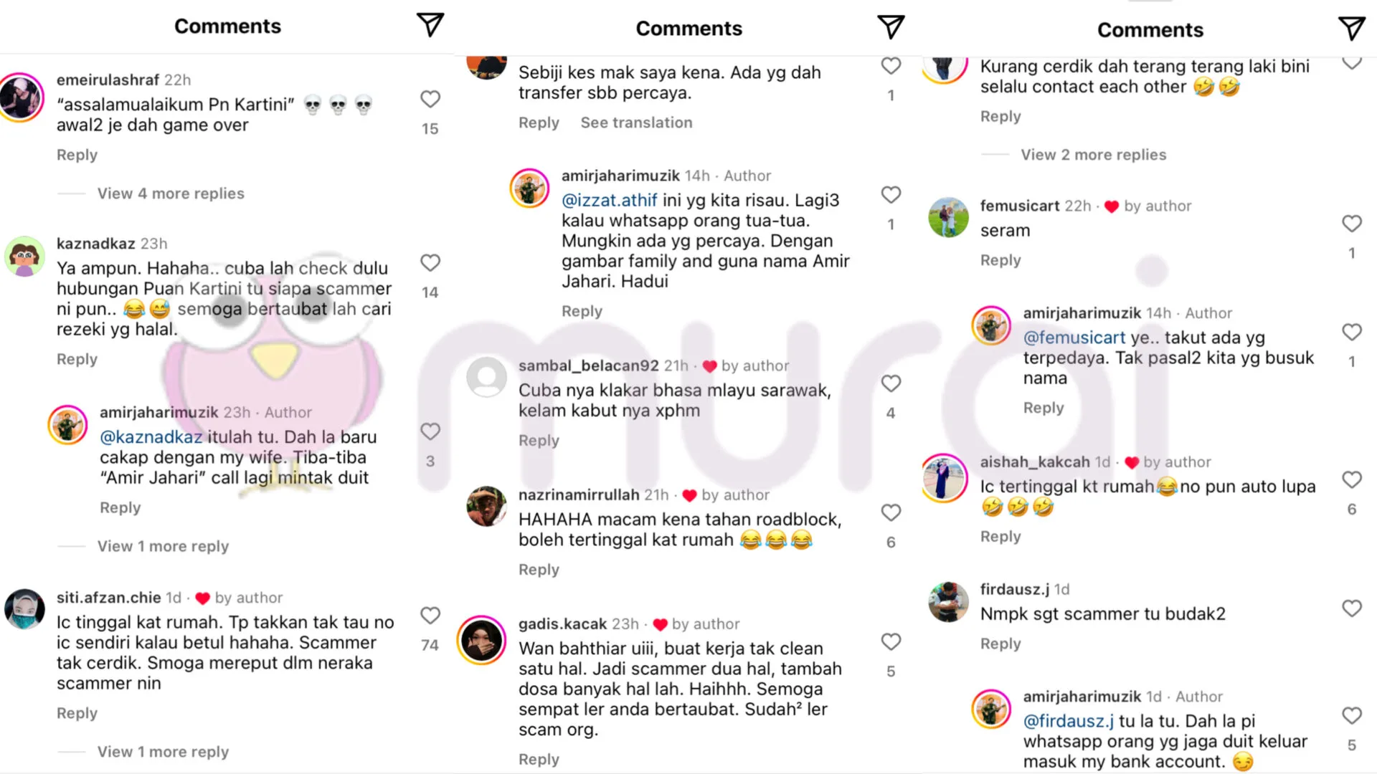1377x774 pixels.
Task: Tap the share arrow in the middle Comments header
Action: pos(891,27)
